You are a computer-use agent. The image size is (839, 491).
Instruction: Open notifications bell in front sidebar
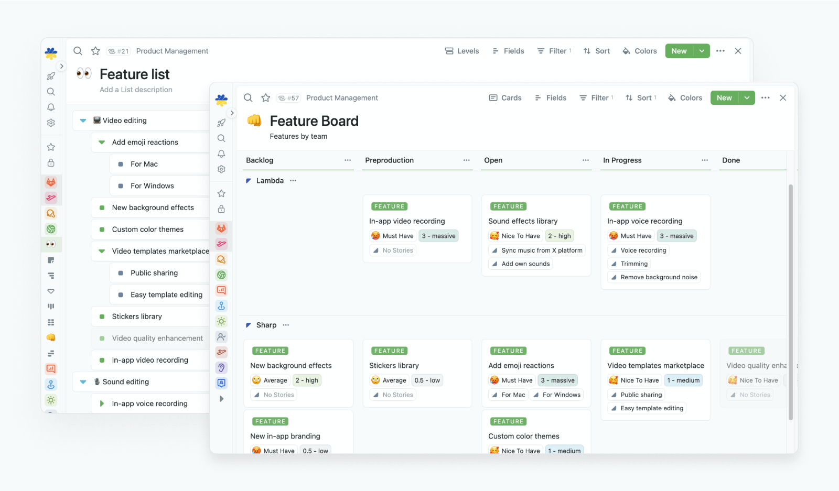[x=221, y=154]
